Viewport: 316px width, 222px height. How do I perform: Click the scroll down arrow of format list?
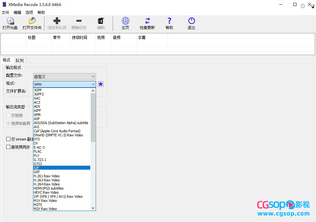tap(93, 208)
